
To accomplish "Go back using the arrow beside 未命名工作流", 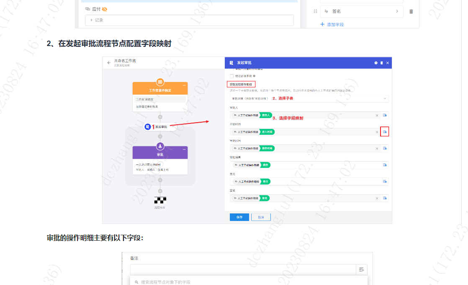I will click(x=109, y=63).
